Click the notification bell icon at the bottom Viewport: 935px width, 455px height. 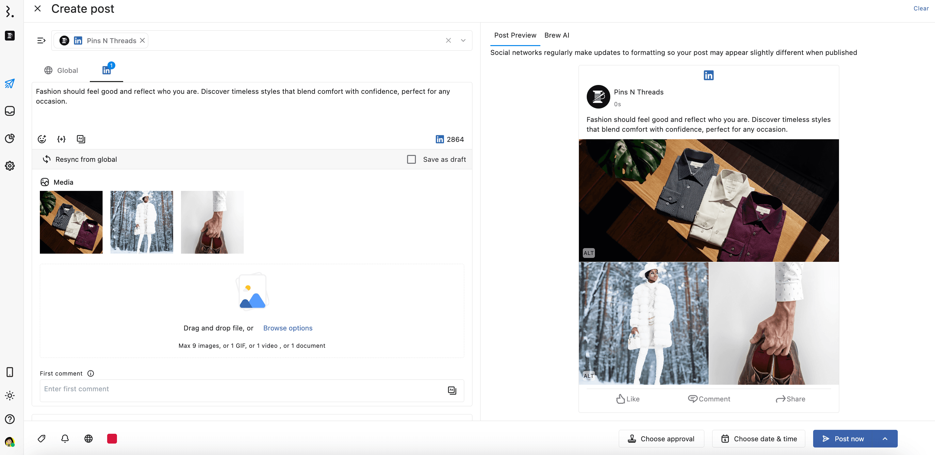point(65,438)
